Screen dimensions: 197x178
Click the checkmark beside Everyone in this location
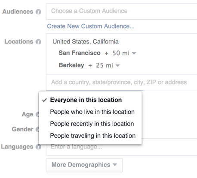pyautogui.click(x=44, y=100)
